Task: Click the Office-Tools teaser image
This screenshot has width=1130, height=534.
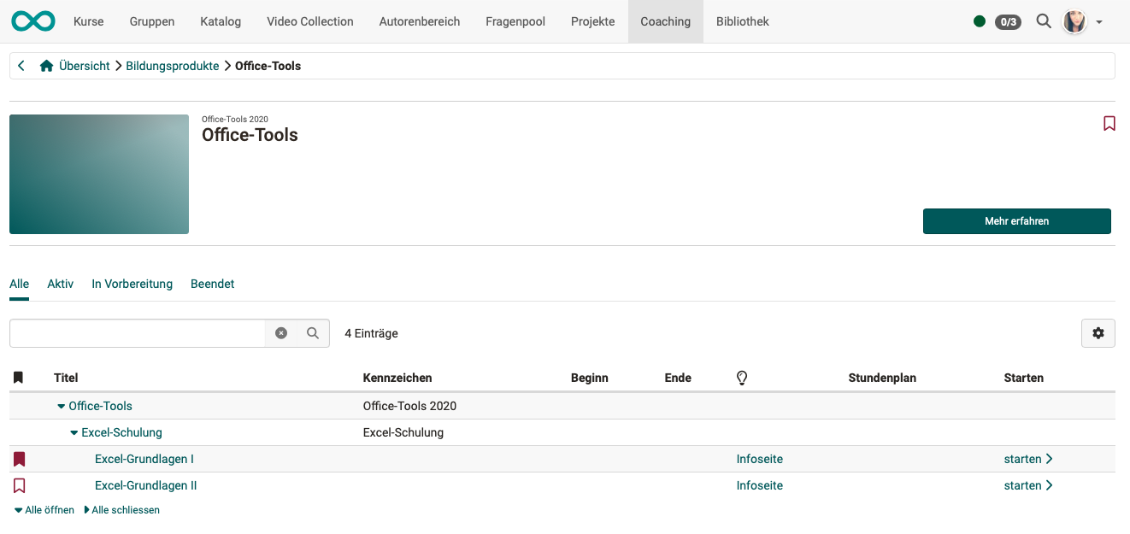Action: click(99, 174)
